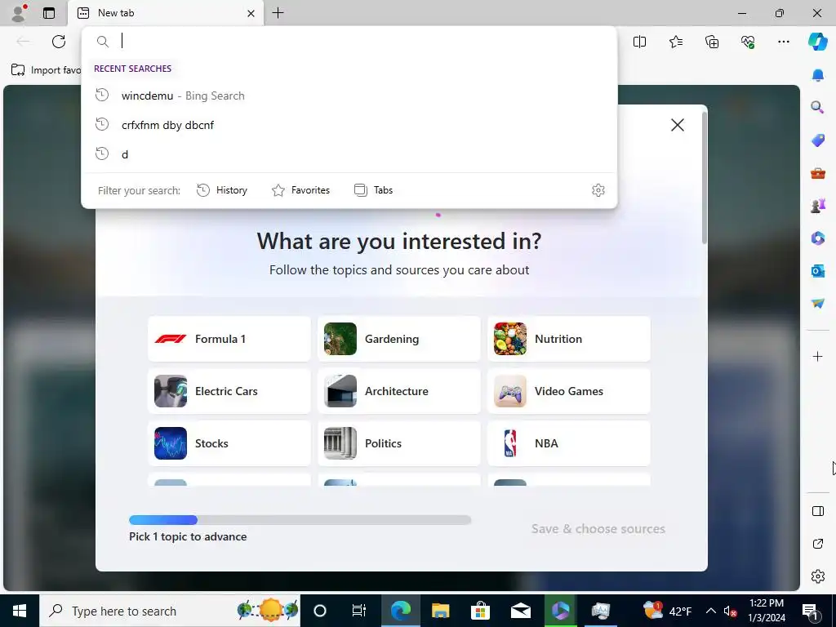Open the Mail app on taskbar
The height and width of the screenshot is (627, 836).
pyautogui.click(x=520, y=611)
